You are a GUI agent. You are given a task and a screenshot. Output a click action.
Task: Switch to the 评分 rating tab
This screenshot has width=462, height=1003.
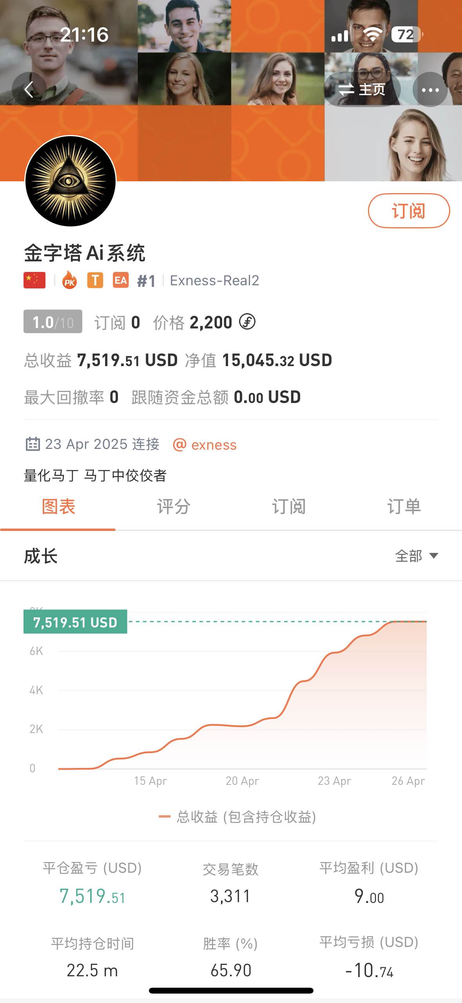click(174, 507)
